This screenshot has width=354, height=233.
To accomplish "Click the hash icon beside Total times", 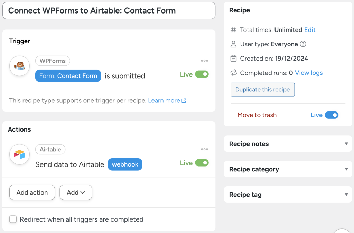I will click(x=234, y=30).
